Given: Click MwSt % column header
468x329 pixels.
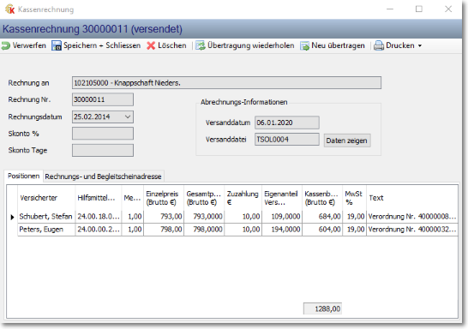Looking at the screenshot, I should click(354, 198).
